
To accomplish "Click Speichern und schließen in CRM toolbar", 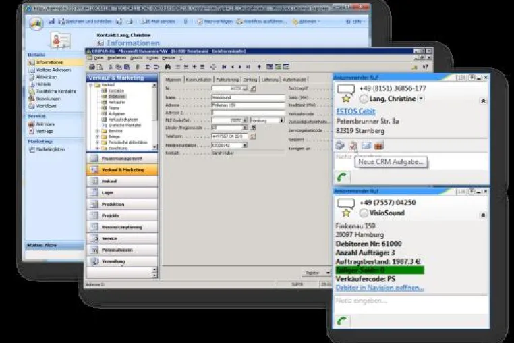I will [x=85, y=22].
